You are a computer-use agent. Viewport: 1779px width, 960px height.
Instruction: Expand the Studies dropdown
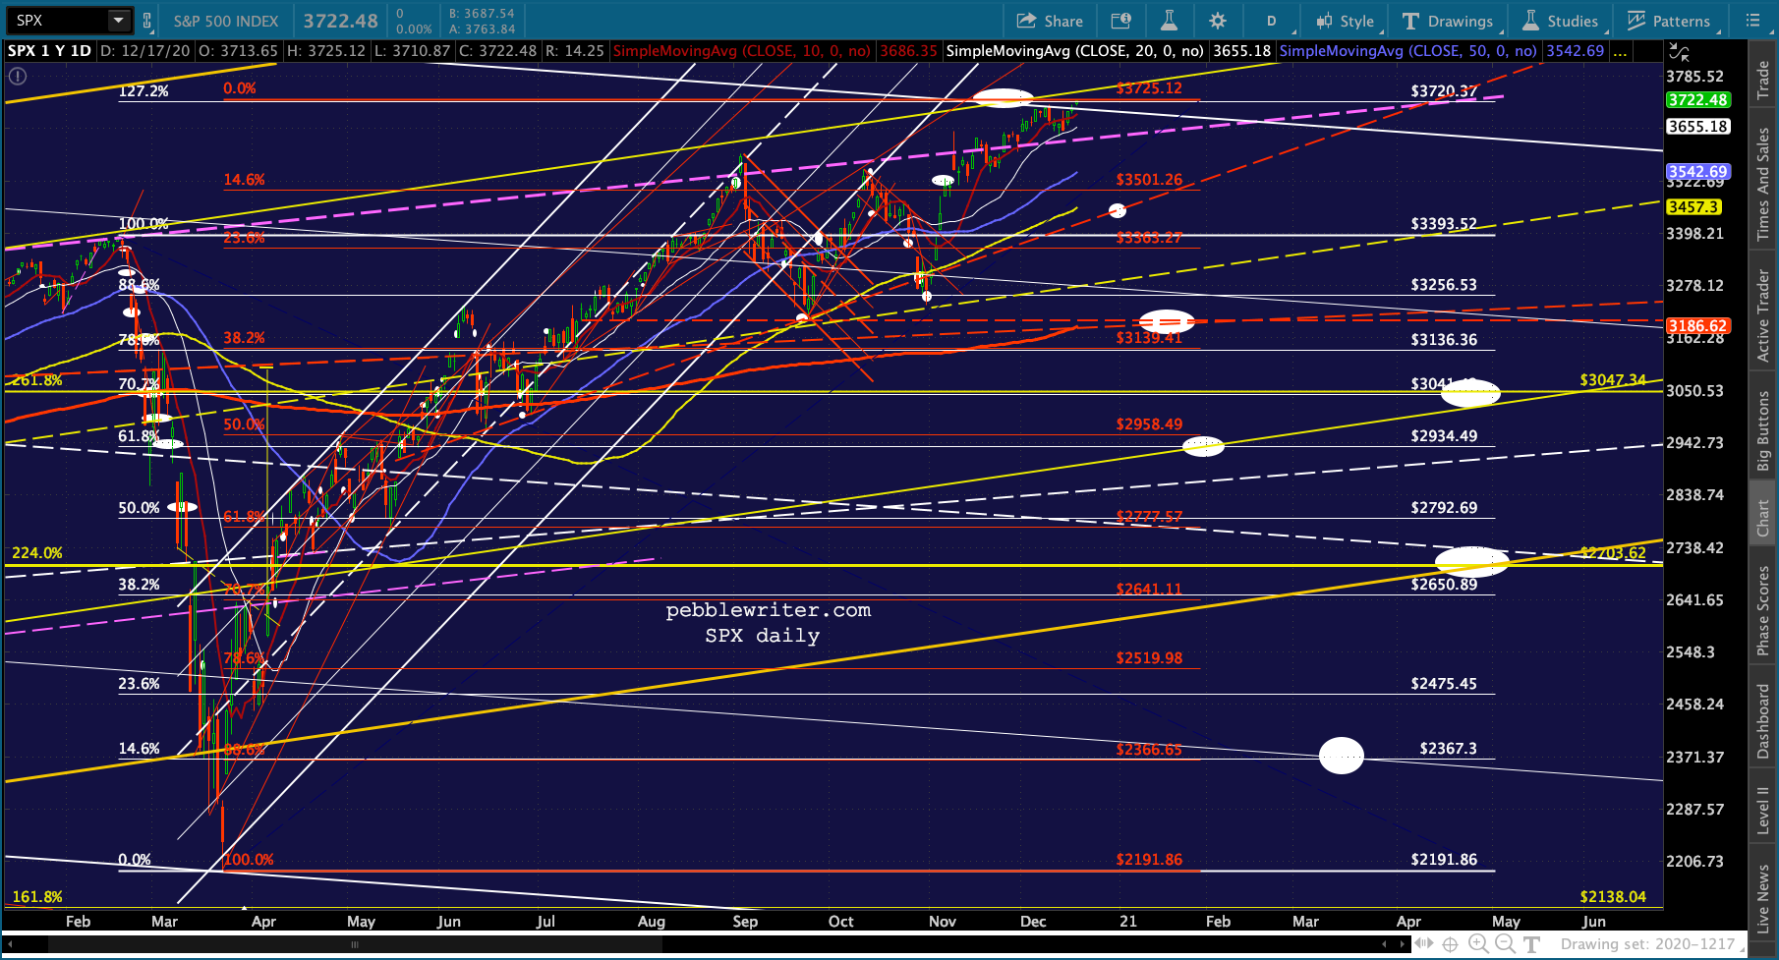tap(1561, 21)
